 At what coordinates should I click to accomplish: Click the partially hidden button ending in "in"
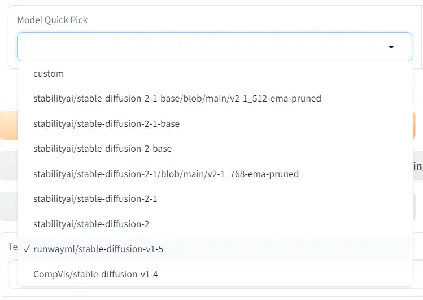[x=417, y=166]
